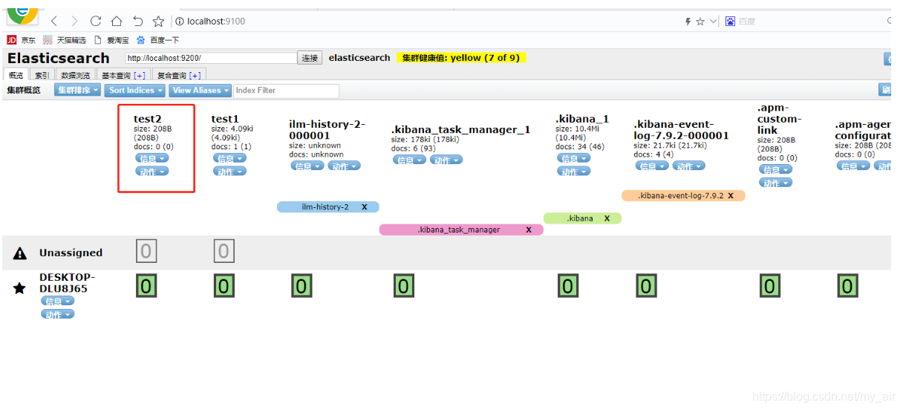Click the Unassigned warning triangle icon

[x=20, y=253]
